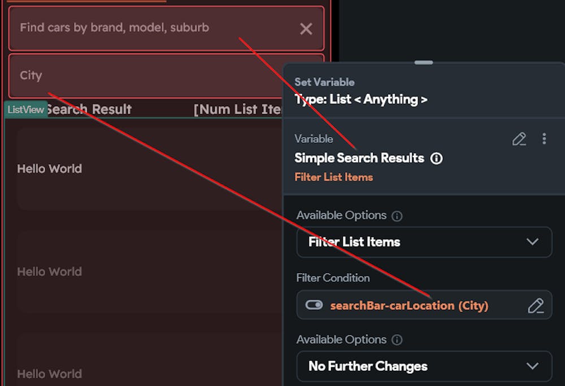Select the searchBar-carLocation (City) condition
565x386 pixels.
point(409,305)
